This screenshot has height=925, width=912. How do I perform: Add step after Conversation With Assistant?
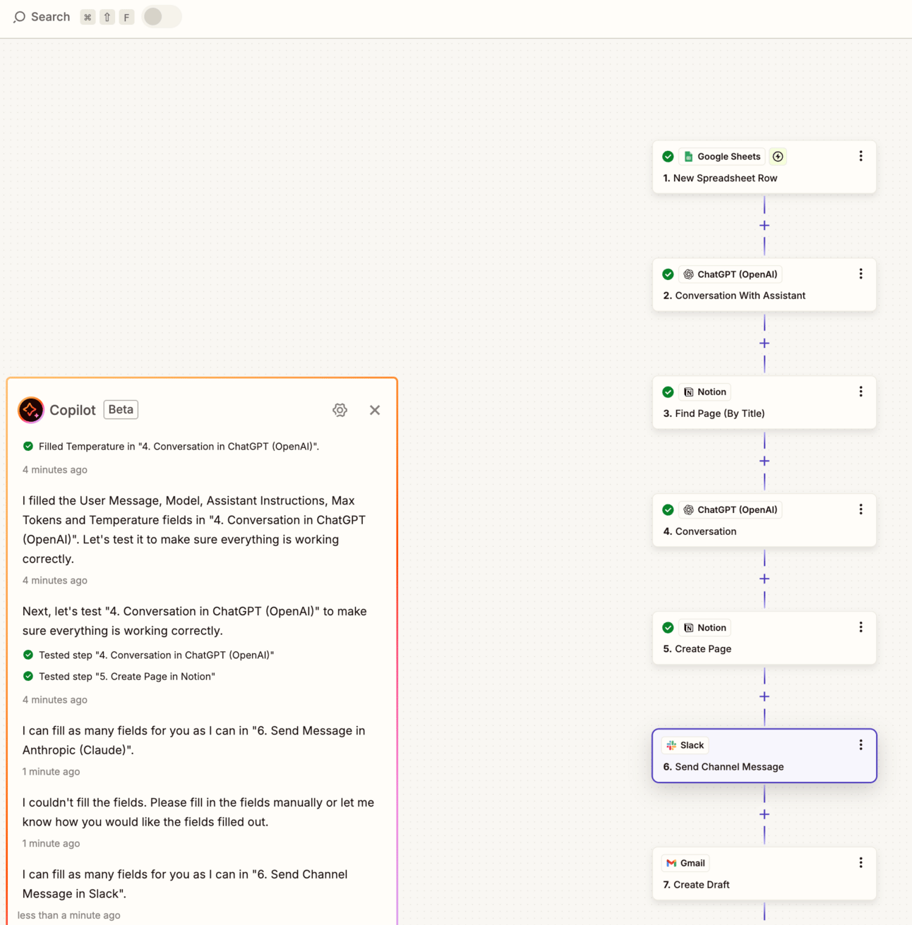(x=764, y=344)
